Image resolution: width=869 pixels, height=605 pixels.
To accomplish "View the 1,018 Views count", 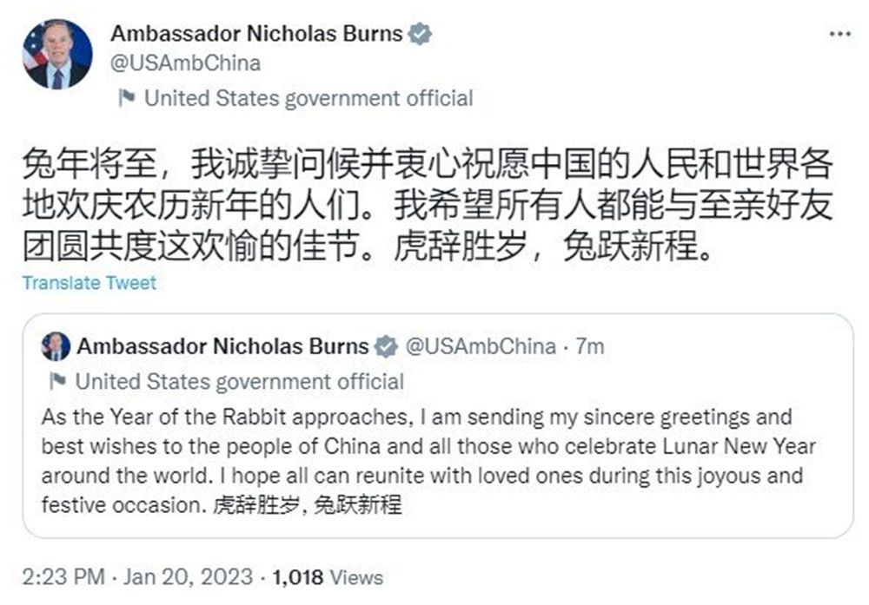I will (x=327, y=577).
